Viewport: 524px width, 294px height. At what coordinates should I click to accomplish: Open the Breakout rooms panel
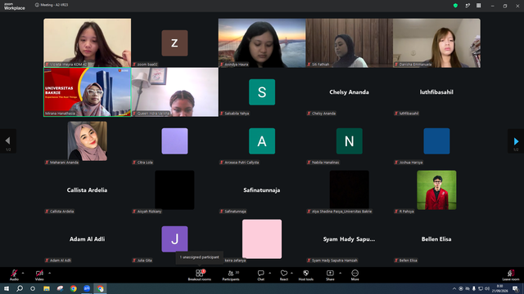[x=199, y=275]
